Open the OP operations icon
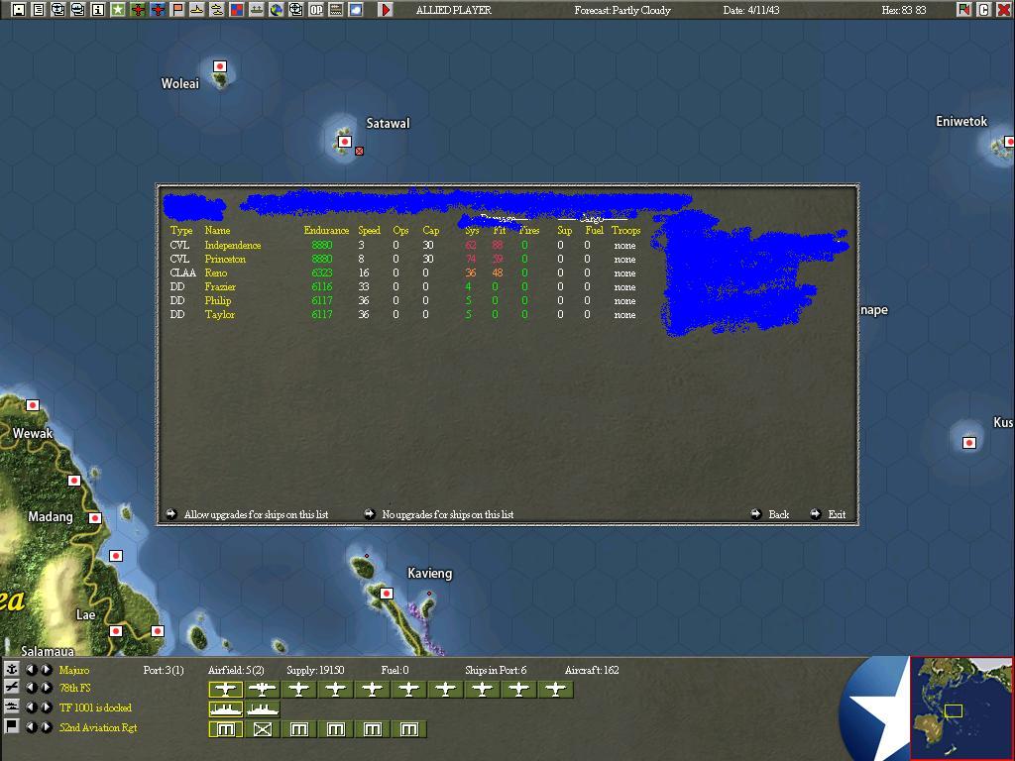The image size is (1015, 761). point(316,10)
